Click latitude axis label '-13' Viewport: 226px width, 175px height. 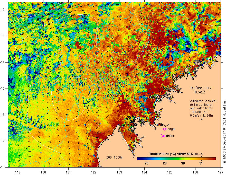pyautogui.click(x=3, y=36)
